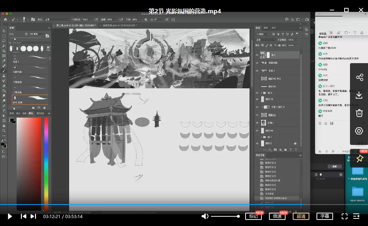The image size is (368, 226).
Task: Adjust the volume slider in the player
Action: [x=225, y=216]
